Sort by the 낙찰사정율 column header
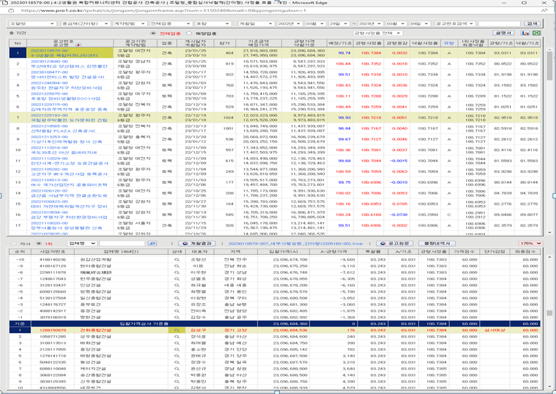This screenshot has height=394, width=556. (x=426, y=43)
